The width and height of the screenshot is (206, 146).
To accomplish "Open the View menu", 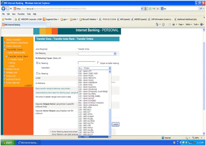I will point(14,14).
